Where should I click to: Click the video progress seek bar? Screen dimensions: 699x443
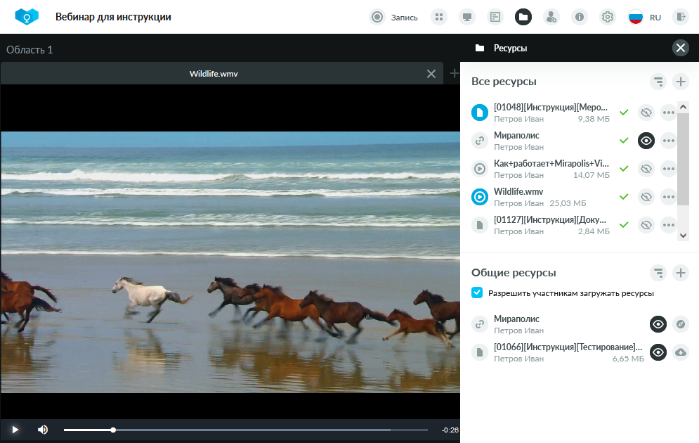246,430
